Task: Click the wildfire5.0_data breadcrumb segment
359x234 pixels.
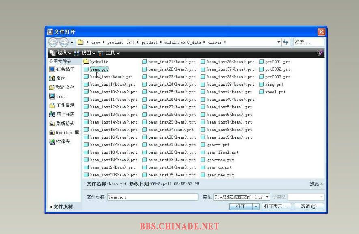Action: coord(183,42)
